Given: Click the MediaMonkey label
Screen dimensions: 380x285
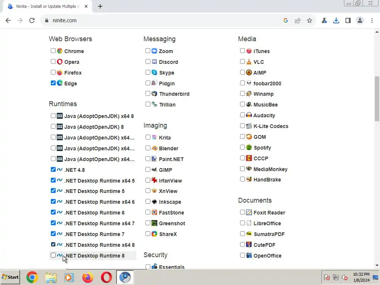Looking at the screenshot, I should tap(271, 169).
